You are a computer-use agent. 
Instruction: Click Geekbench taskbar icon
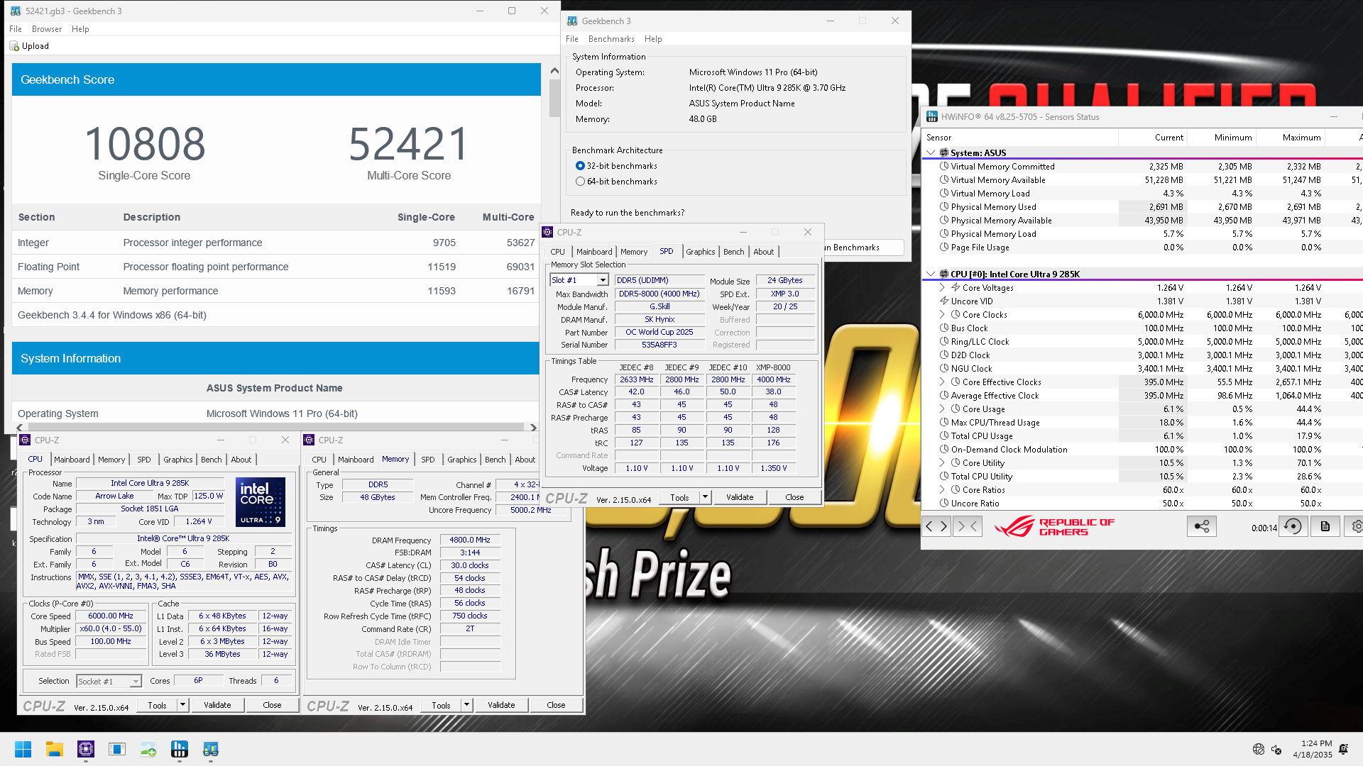tap(211, 749)
